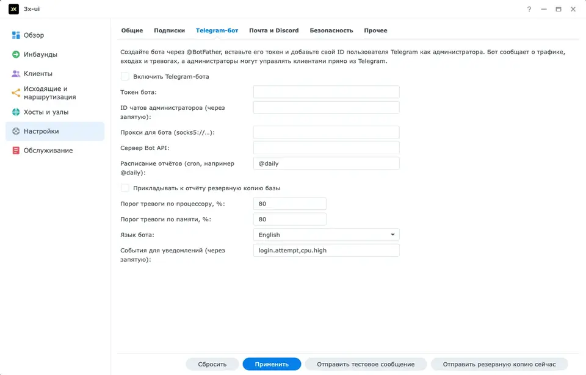Open Инбаунды in the sidebar

[x=55, y=54]
